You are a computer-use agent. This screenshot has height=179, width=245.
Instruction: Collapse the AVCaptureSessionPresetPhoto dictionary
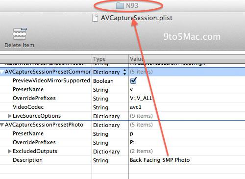pos(2,125)
